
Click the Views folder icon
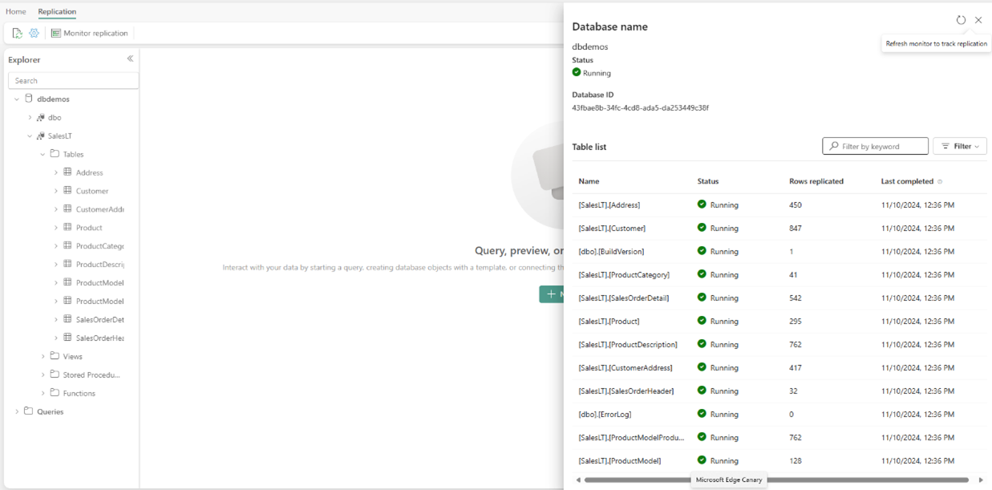pos(55,355)
